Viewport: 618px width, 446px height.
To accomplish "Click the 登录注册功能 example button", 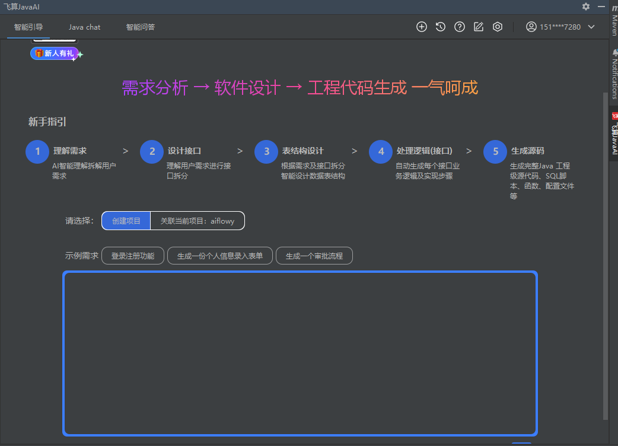I will click(x=132, y=256).
